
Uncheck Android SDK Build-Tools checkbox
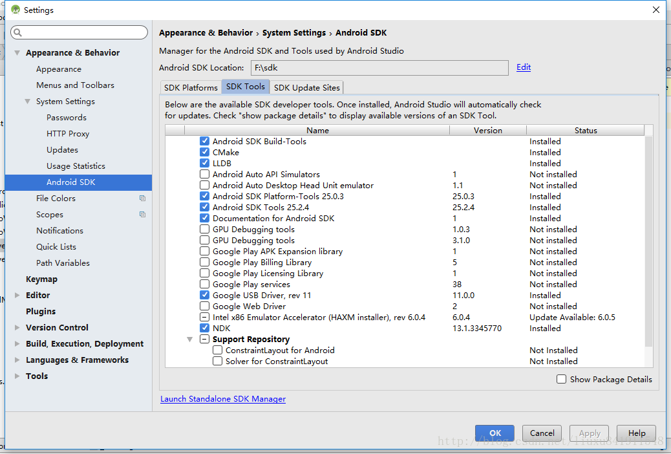click(x=204, y=141)
